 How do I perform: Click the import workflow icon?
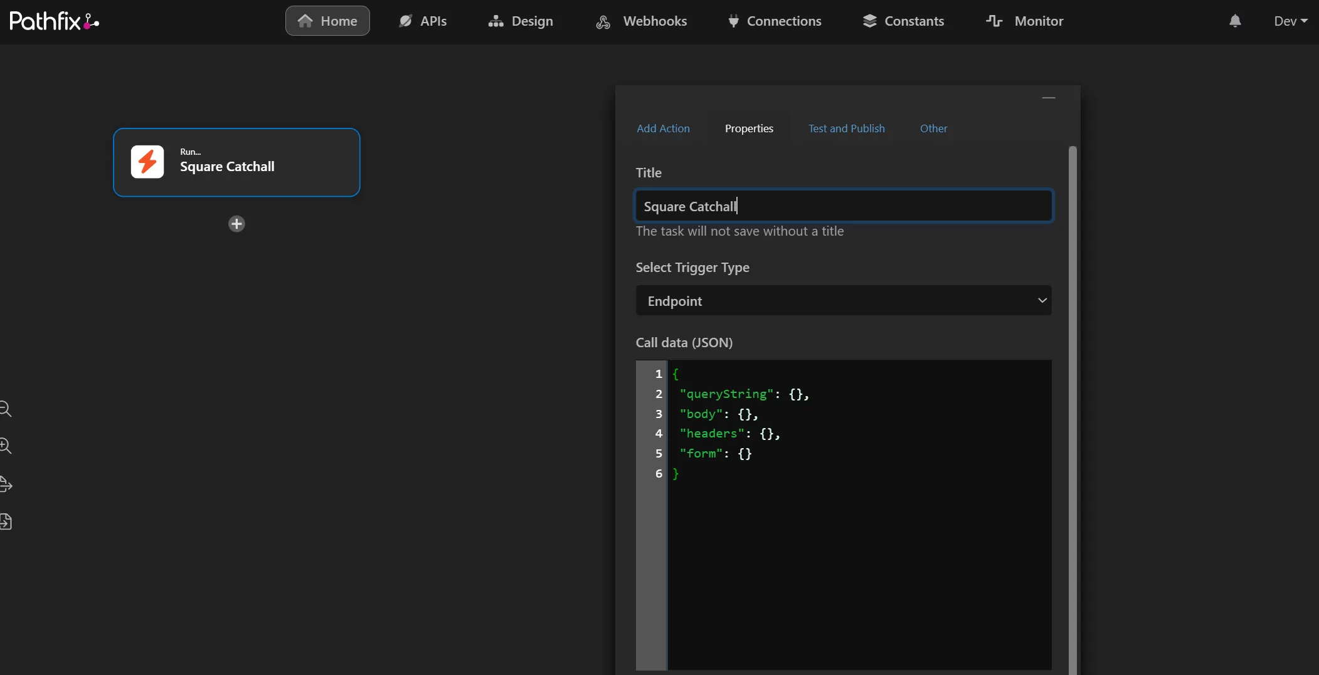(x=6, y=521)
